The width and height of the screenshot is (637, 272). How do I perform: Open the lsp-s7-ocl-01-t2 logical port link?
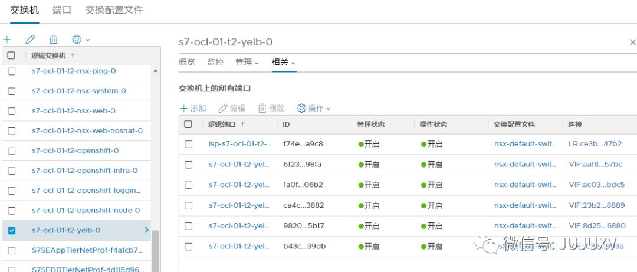241,144
